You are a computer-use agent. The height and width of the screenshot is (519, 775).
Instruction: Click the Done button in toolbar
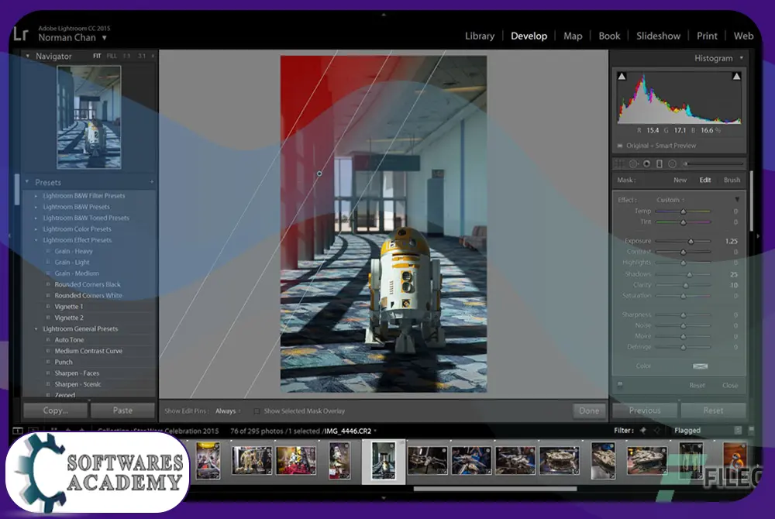pos(589,411)
